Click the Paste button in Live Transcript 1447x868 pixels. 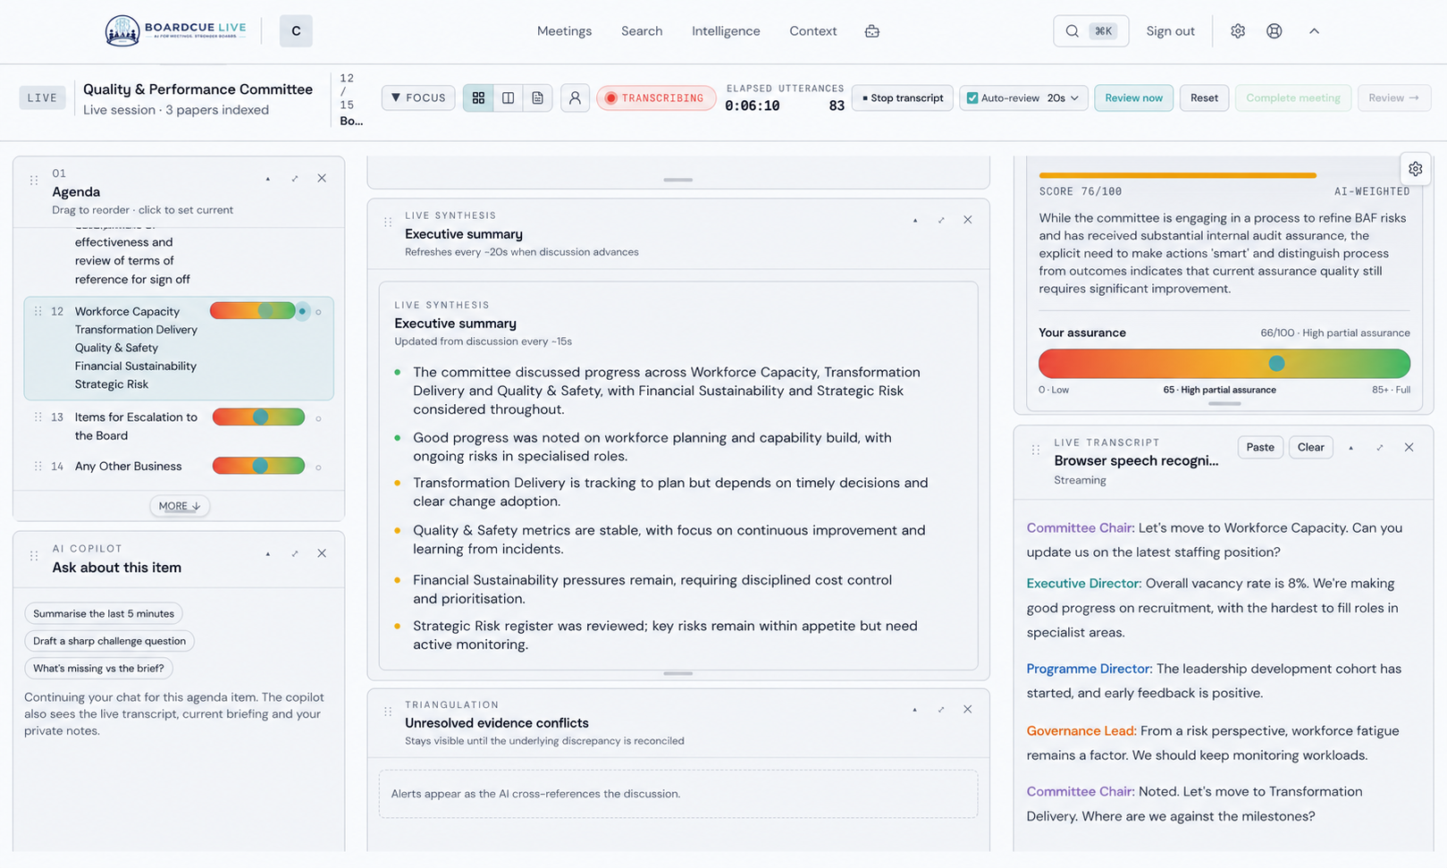pyautogui.click(x=1260, y=447)
